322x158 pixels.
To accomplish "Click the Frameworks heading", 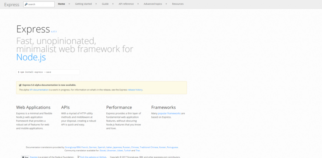I will pyautogui.click(x=163, y=107).
